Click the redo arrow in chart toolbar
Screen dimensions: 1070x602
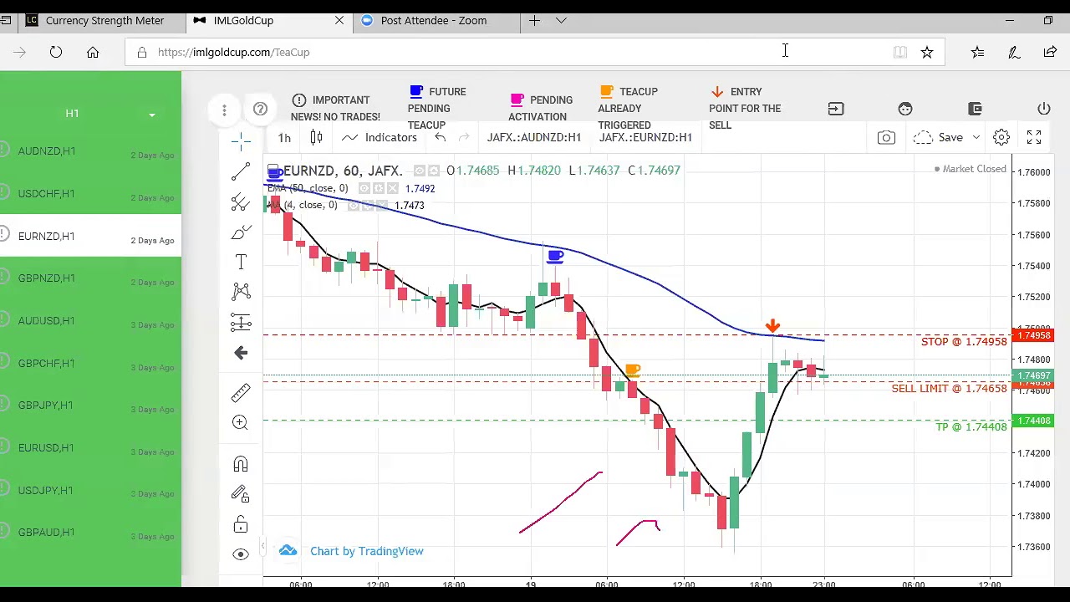465,137
